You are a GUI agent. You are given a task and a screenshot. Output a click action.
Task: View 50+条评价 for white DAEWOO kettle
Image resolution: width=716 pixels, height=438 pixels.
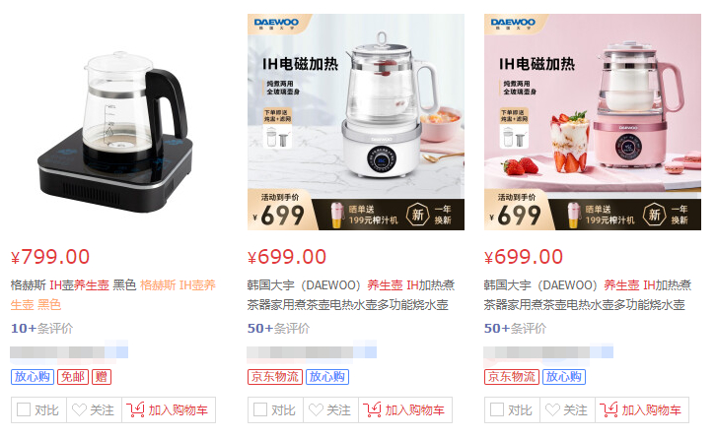coord(278,328)
